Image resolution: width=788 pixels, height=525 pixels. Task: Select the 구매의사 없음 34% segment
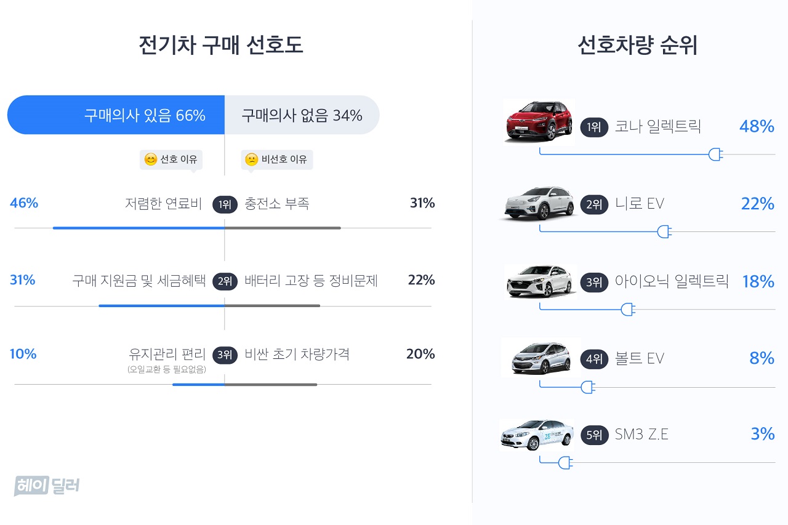pyautogui.click(x=302, y=115)
